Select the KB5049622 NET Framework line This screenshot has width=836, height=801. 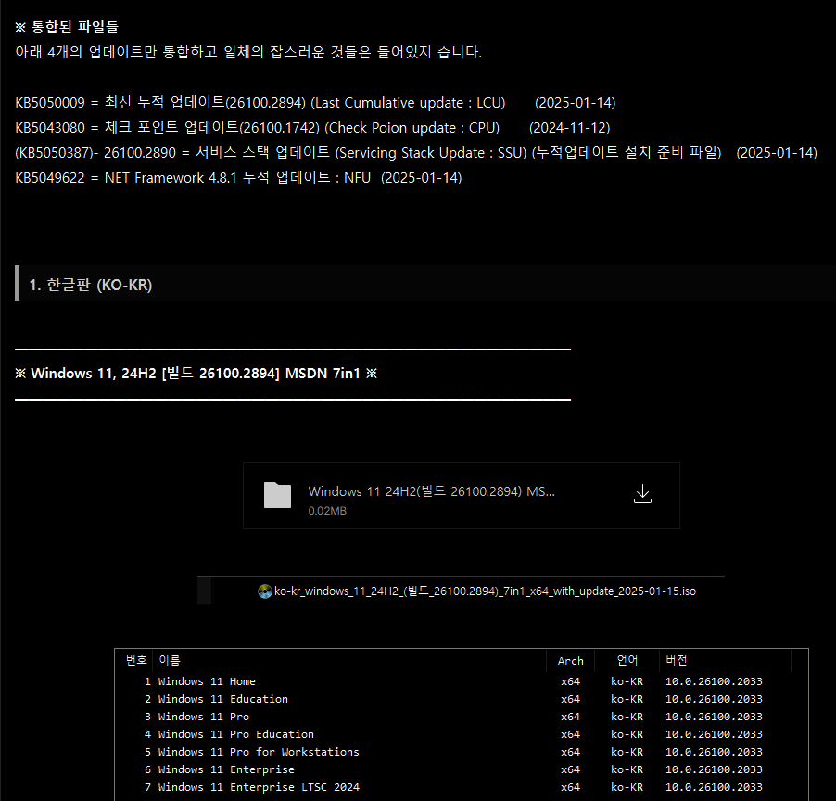point(238,178)
